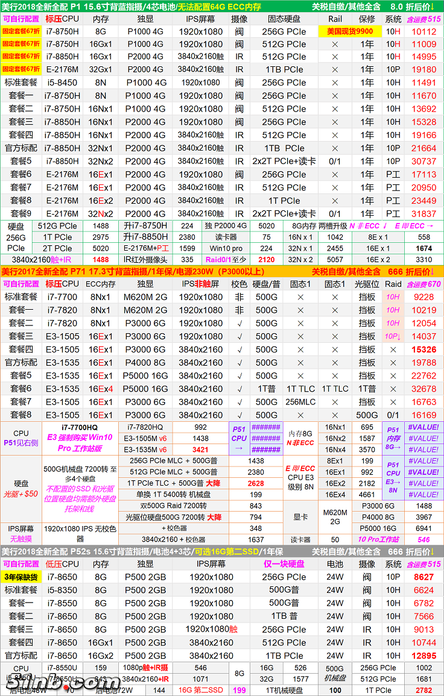The width and height of the screenshot is (444, 696).
Task: Click the 校色 column header
Action: (239, 284)
